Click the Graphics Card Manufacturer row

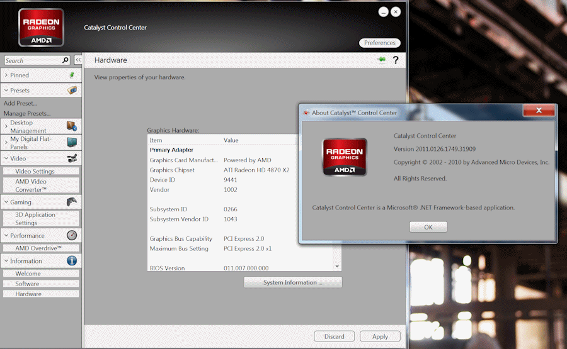222,160
